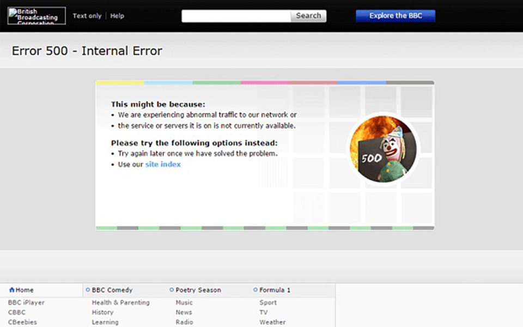Visit the CBBC link
Viewport: 523px width, 327px height.
point(17,312)
